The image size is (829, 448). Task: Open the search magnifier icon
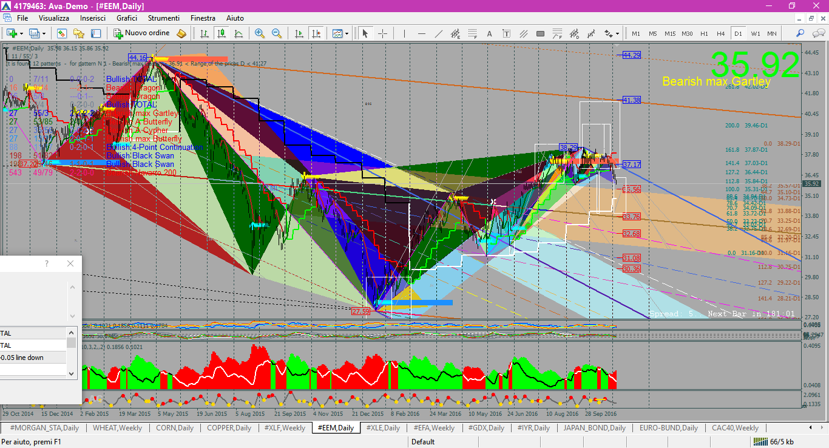click(x=800, y=33)
